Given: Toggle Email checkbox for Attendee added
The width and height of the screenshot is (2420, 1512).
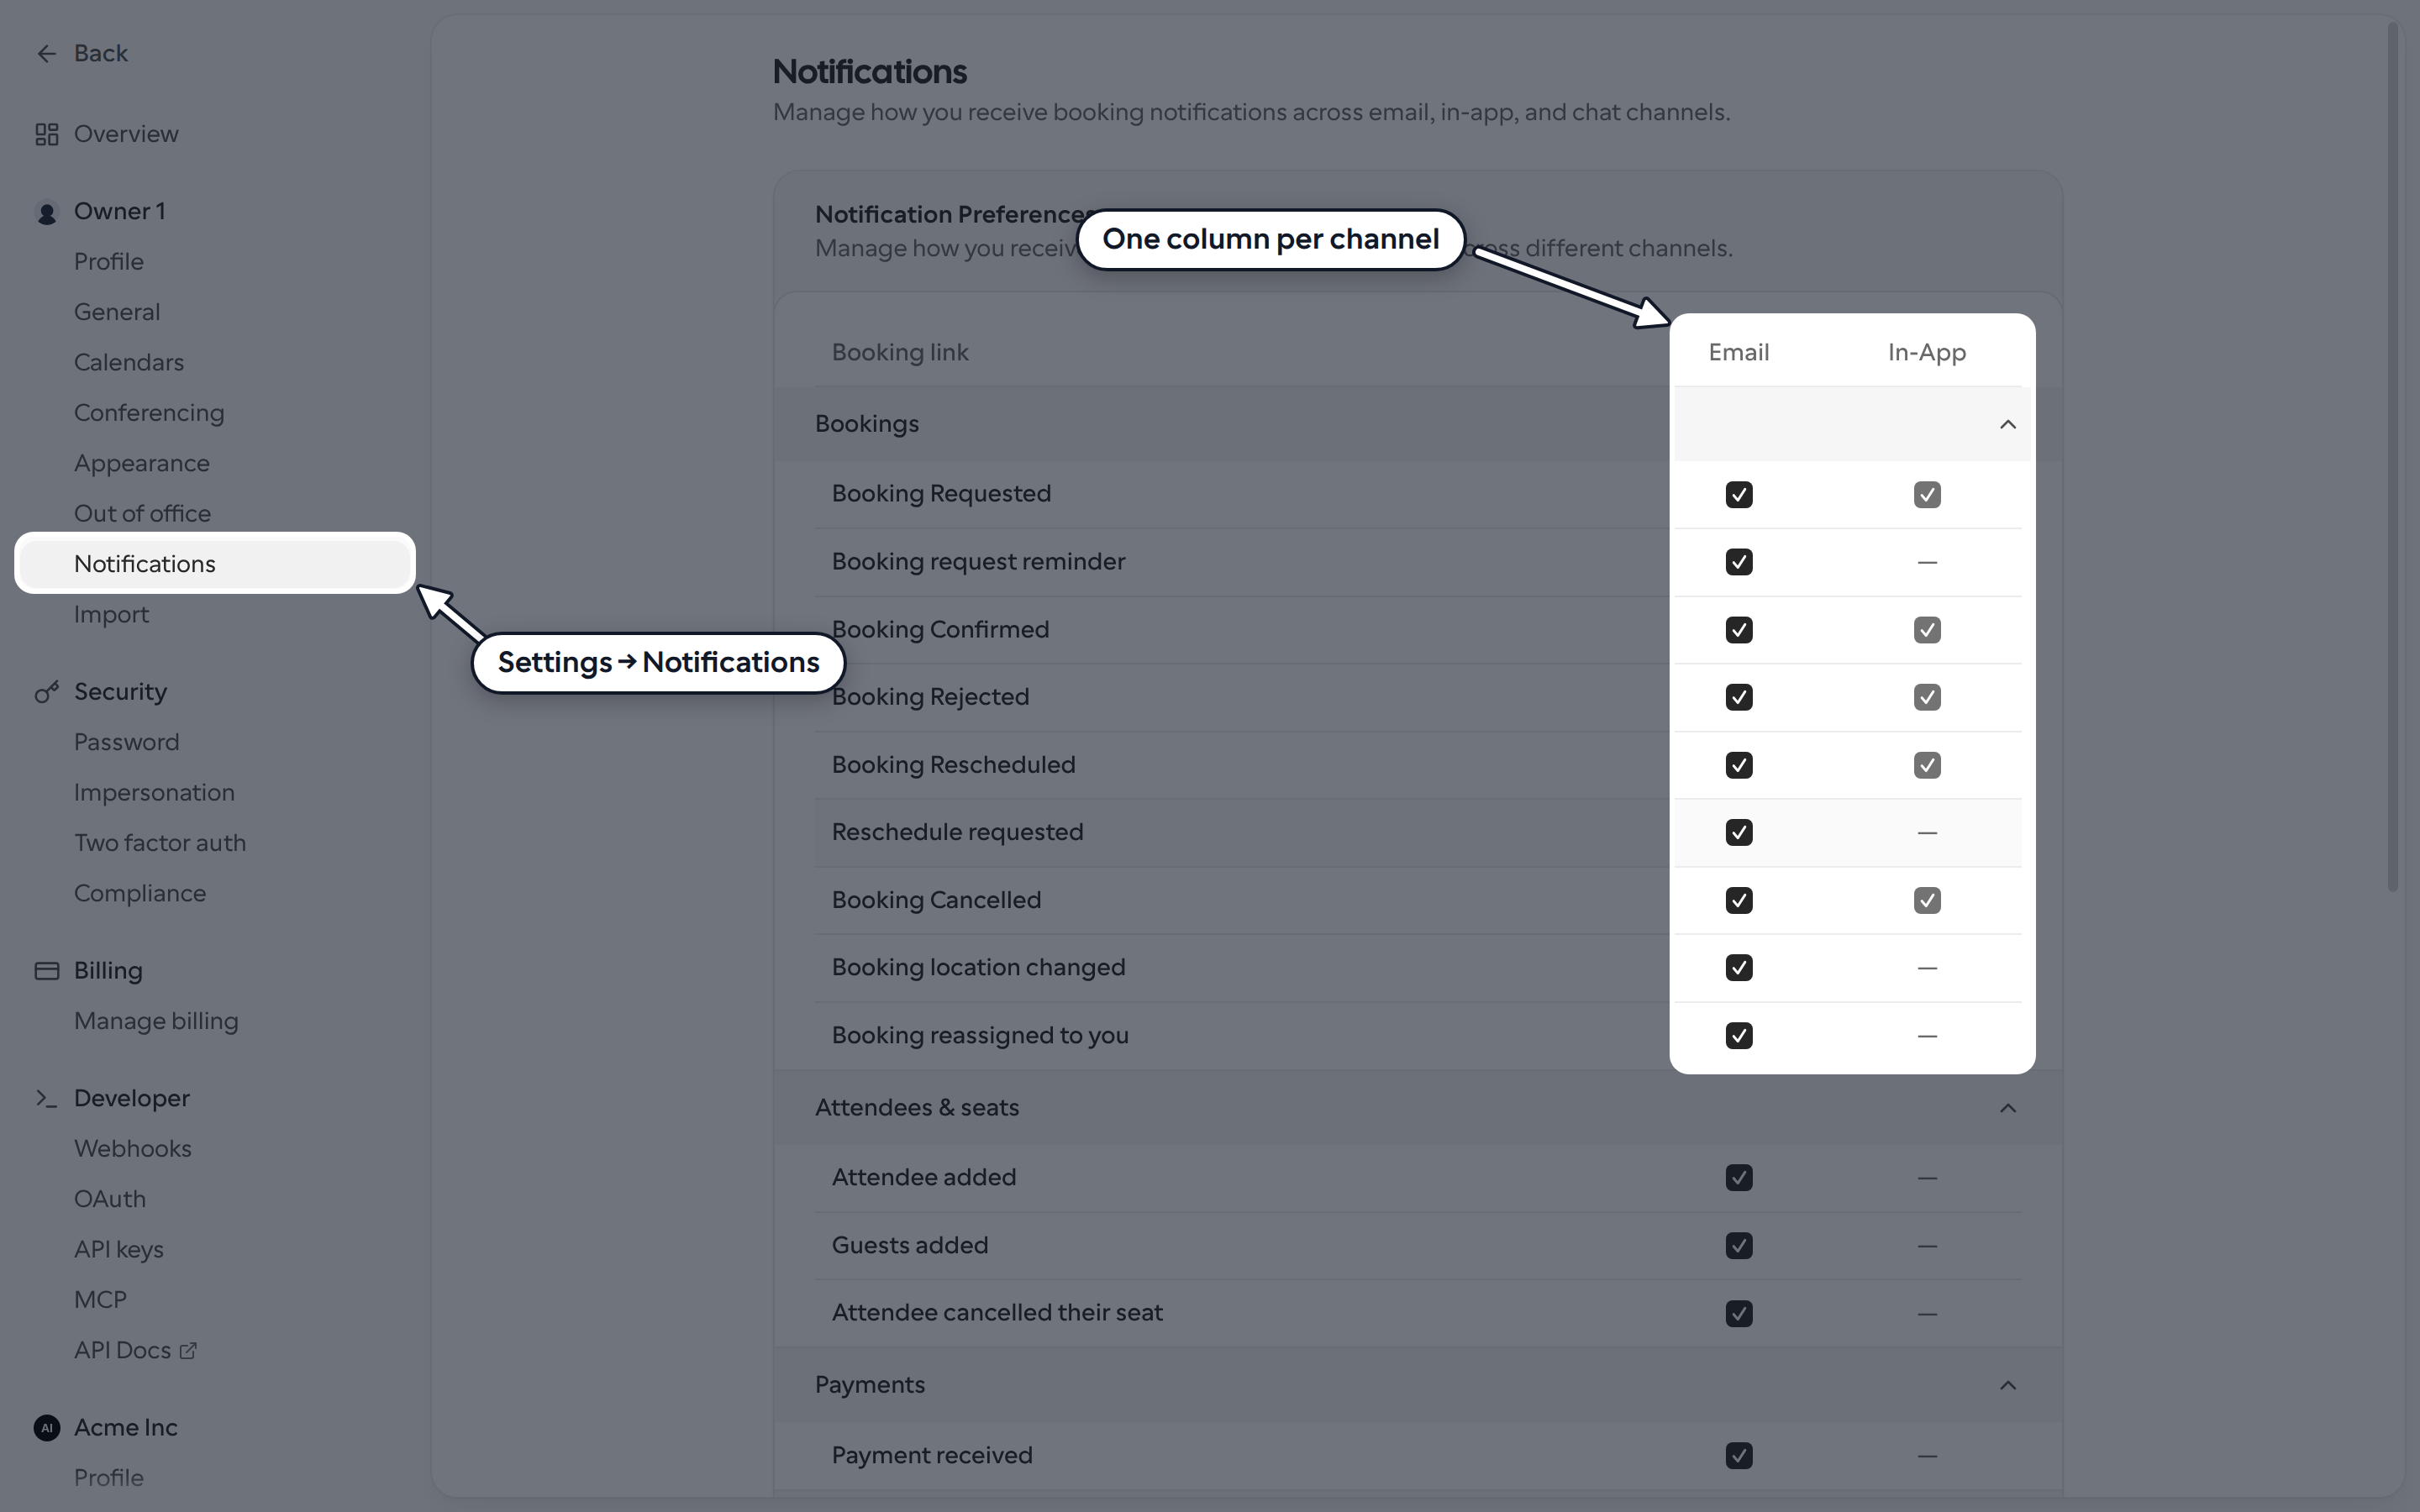Looking at the screenshot, I should pos(1739,1178).
